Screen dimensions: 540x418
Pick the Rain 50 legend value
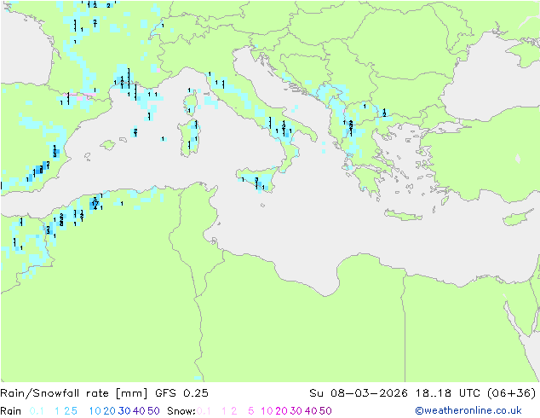[x=153, y=411]
